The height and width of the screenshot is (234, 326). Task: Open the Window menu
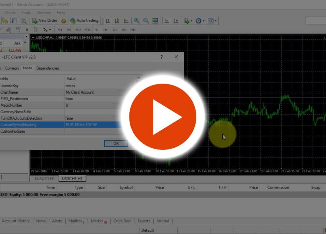tap(44, 13)
